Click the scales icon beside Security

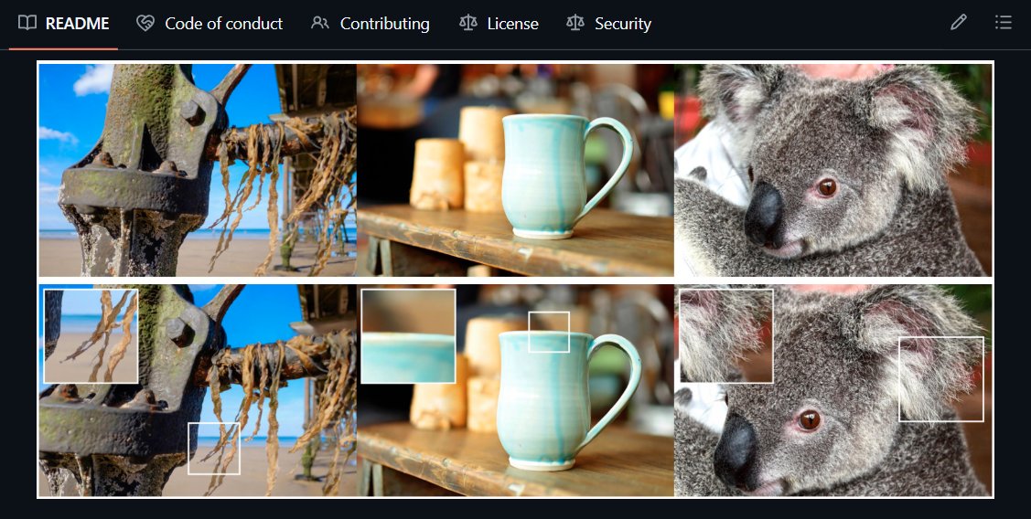click(x=575, y=24)
